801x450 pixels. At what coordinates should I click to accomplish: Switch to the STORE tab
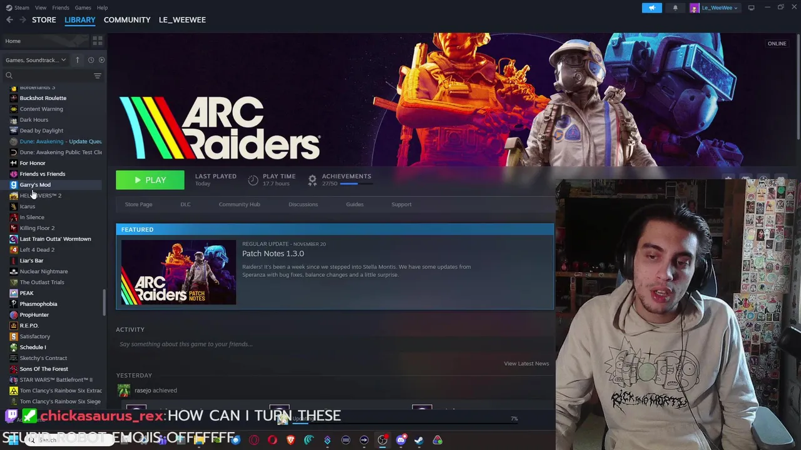44,20
